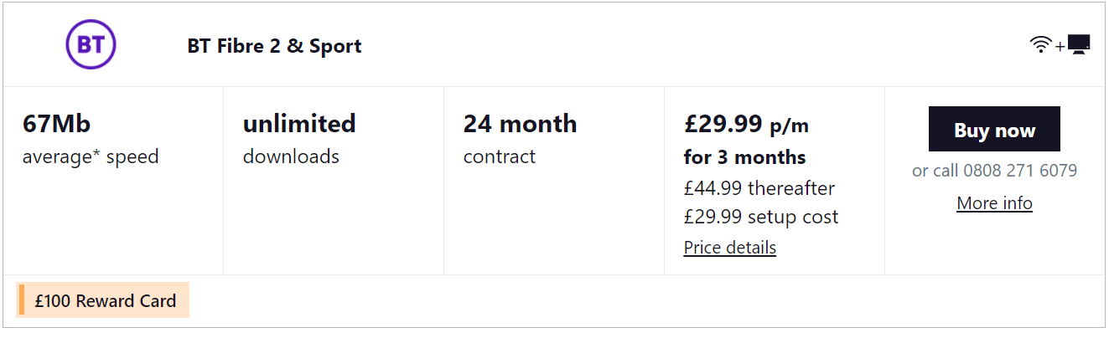
Task: Click the TV screen icon
Action: click(1079, 45)
